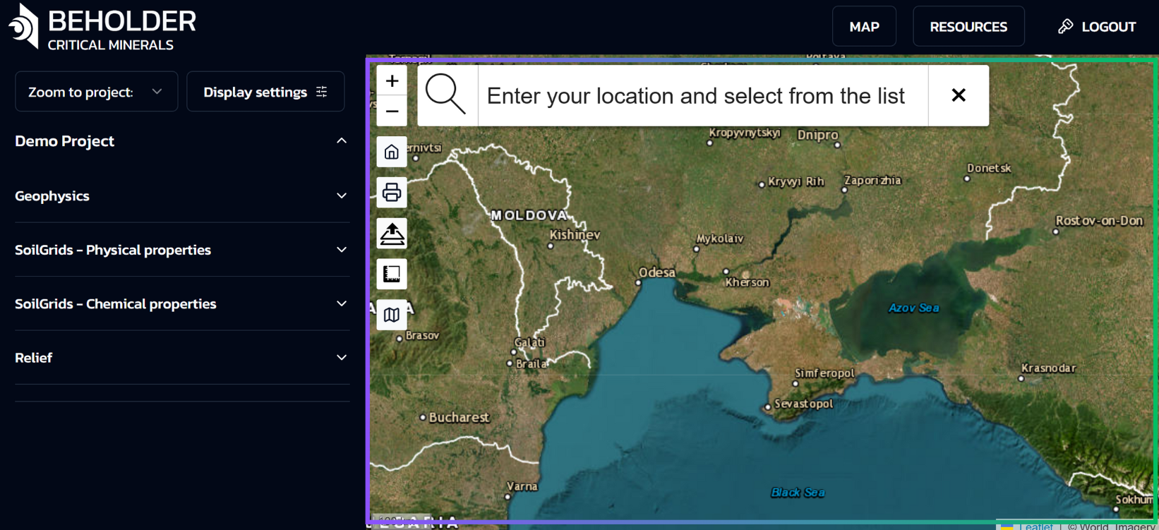Image resolution: width=1159 pixels, height=530 pixels.
Task: Click the zoom out minus button
Action: tap(392, 112)
